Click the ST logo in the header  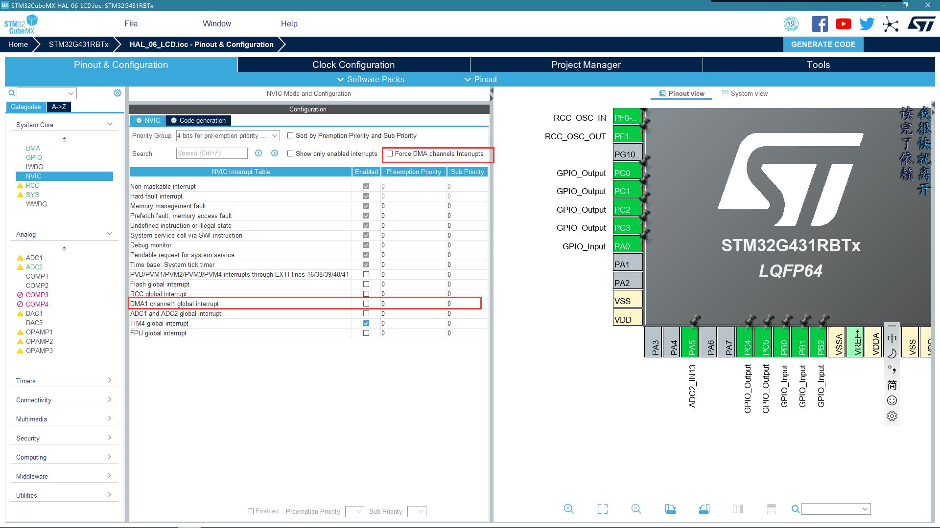tap(921, 24)
